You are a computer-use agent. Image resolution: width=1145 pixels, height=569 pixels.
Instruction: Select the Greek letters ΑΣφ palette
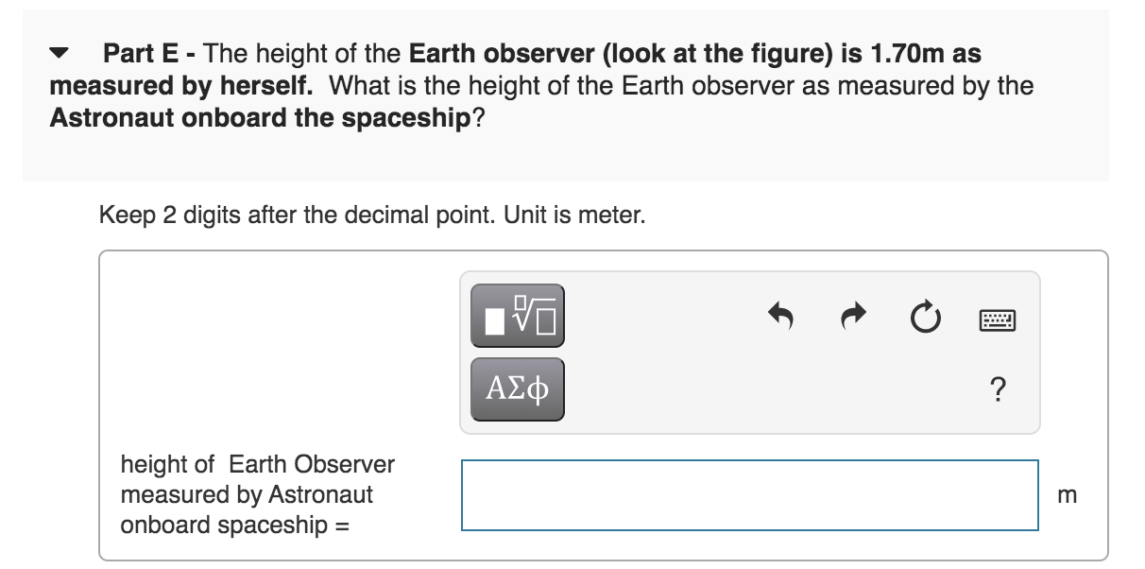coord(516,388)
